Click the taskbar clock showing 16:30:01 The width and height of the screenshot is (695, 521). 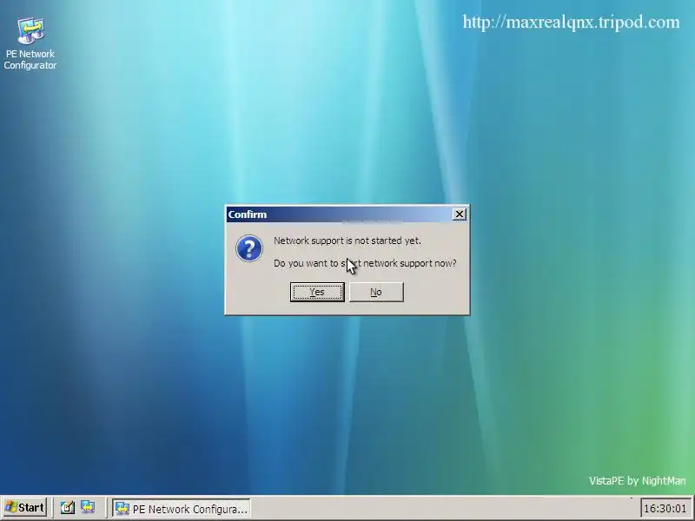[665, 508]
